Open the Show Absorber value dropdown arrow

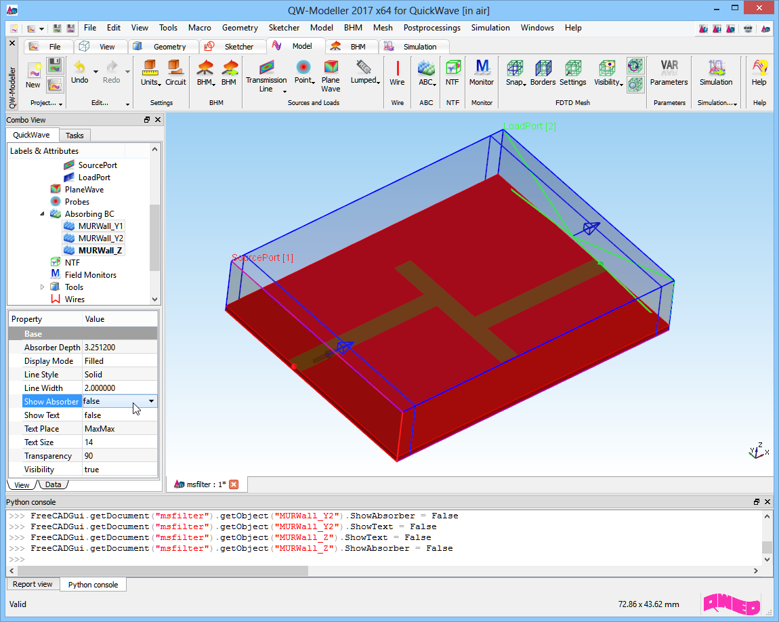[x=151, y=401]
